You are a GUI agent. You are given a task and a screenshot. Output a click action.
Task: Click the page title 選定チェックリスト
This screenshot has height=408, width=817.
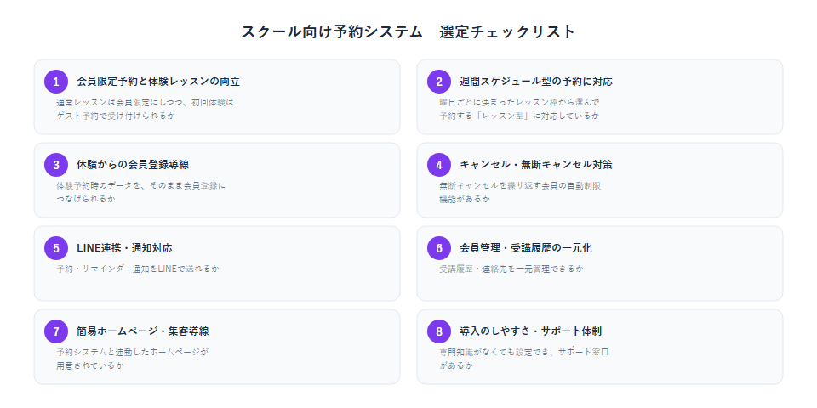pos(507,31)
